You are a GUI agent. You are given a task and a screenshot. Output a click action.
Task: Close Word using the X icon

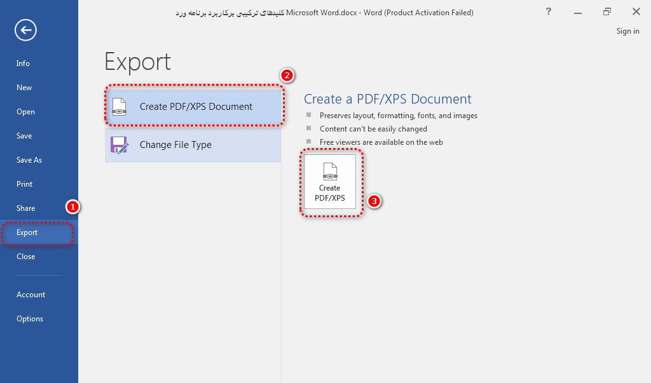click(x=636, y=11)
